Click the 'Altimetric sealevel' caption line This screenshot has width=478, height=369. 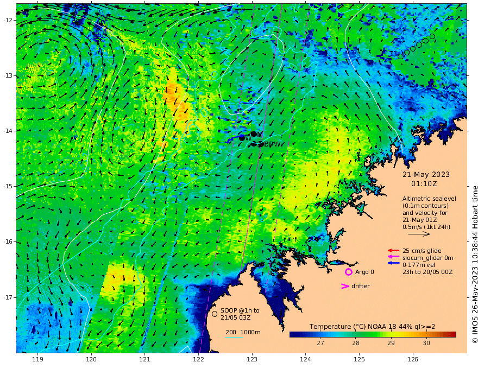[x=429, y=199]
